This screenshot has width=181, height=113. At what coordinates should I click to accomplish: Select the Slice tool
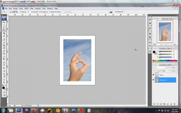[x=4, y=36]
